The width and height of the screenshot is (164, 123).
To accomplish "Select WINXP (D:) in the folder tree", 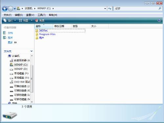I will point(21,69).
